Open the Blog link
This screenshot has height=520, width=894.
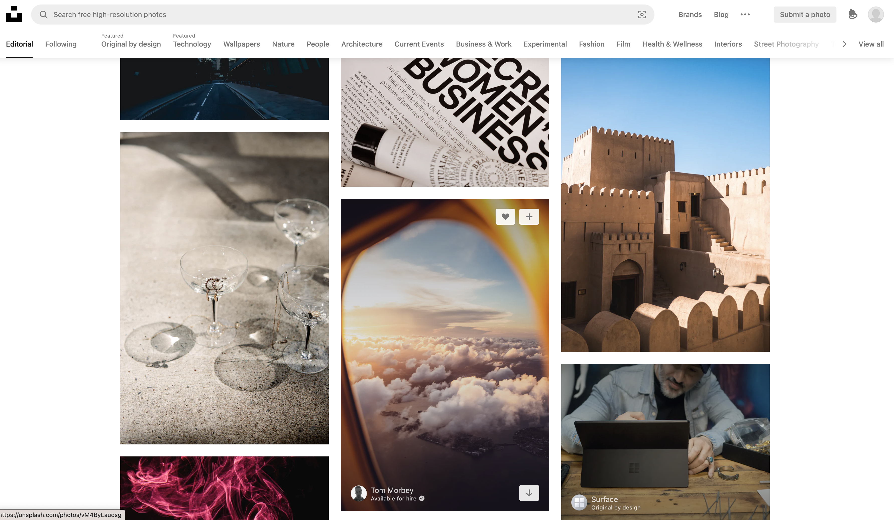[721, 15]
